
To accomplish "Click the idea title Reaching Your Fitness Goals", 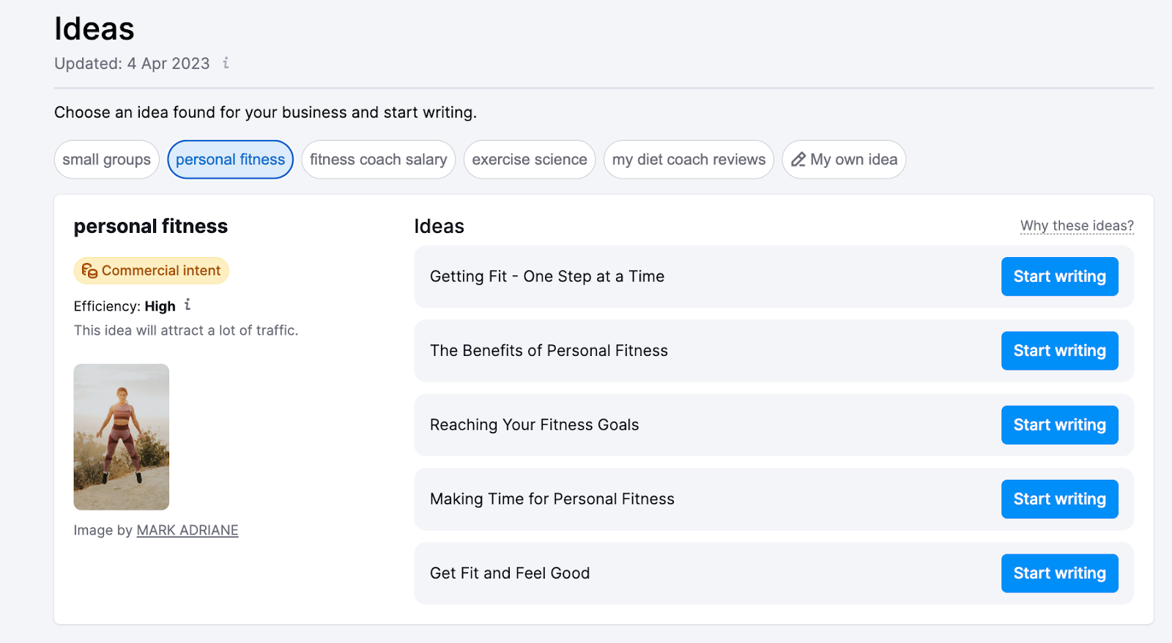I will [x=535, y=425].
